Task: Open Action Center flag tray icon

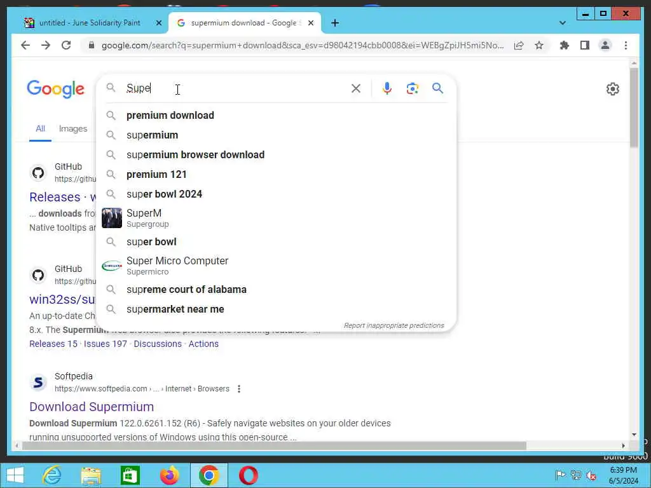Action: pos(560,475)
